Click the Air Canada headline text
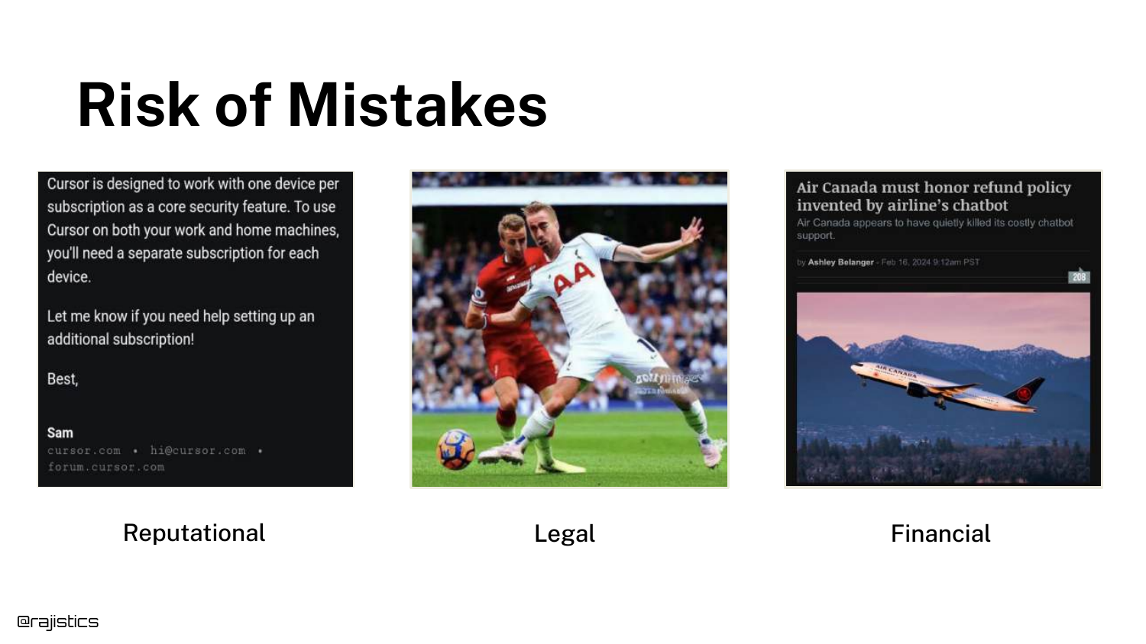Viewport: 1146px width, 644px height. (x=934, y=196)
